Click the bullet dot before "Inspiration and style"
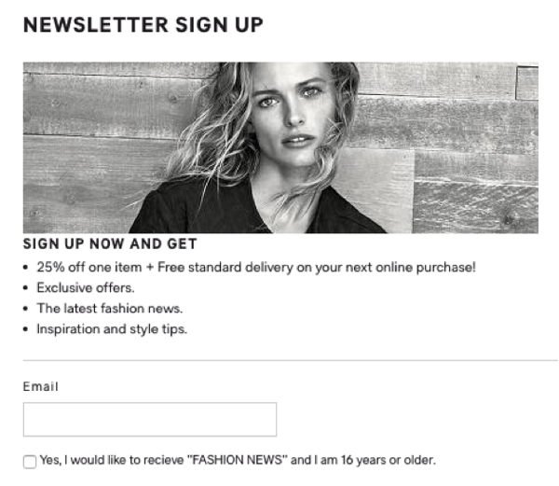Image resolution: width=559 pixels, height=486 pixels. point(25,329)
